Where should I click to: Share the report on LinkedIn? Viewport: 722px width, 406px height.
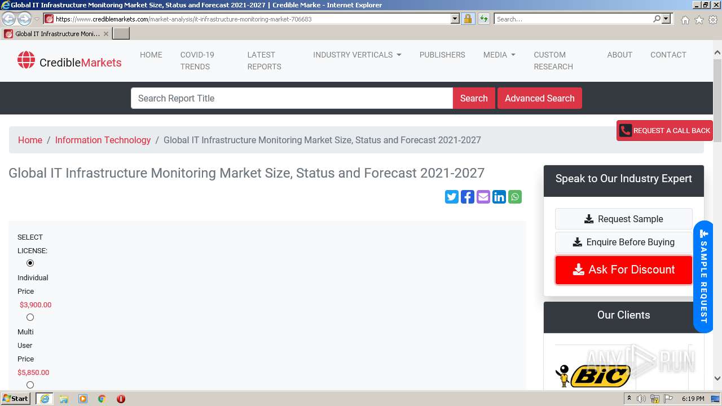coord(499,197)
